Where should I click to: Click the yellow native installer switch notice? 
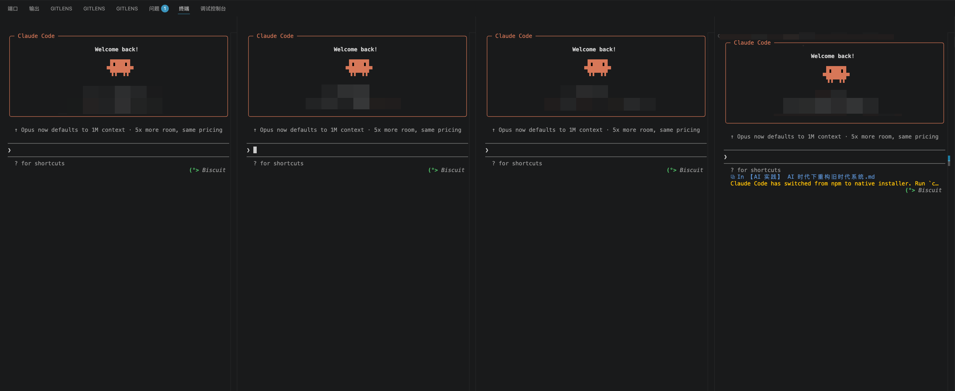tap(835, 184)
